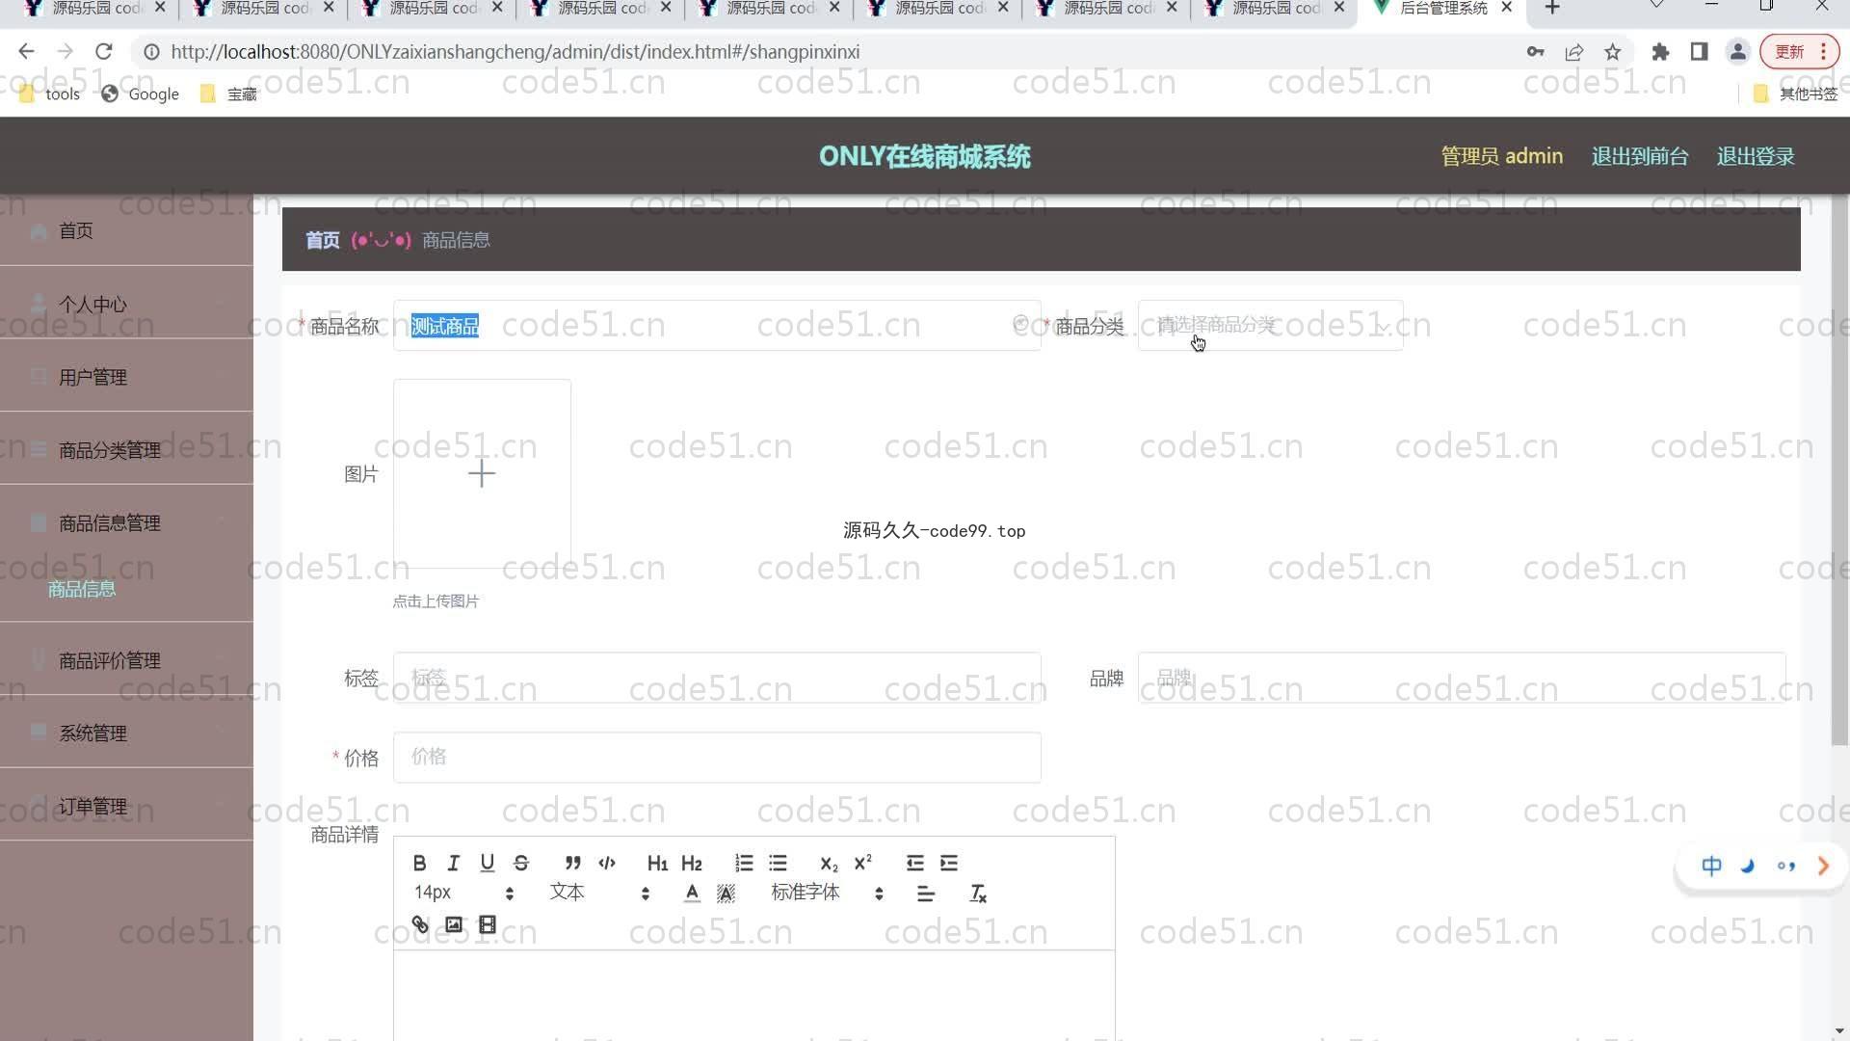Toggle bold formatting in editor

(419, 863)
